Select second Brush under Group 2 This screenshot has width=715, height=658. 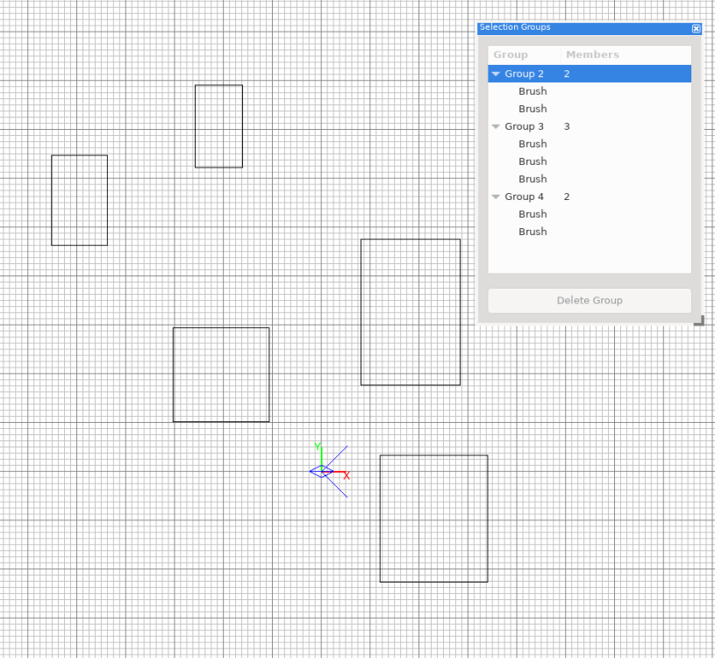coord(533,109)
